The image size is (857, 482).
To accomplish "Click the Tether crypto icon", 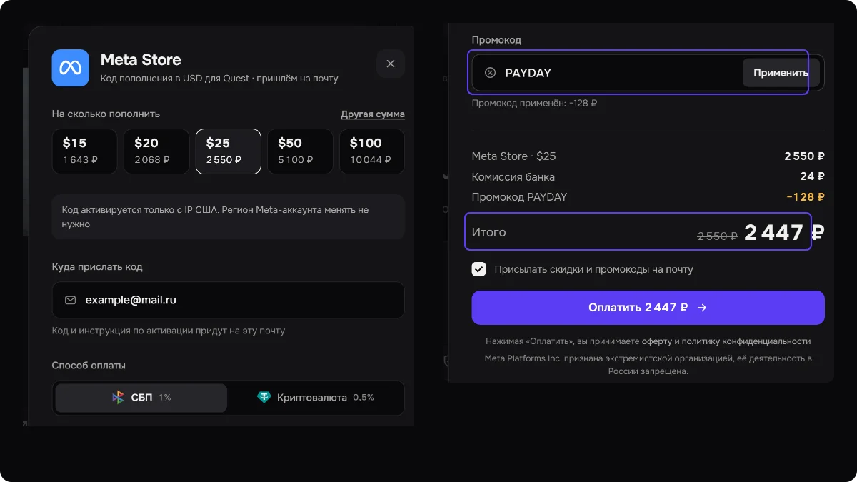I will point(264,398).
